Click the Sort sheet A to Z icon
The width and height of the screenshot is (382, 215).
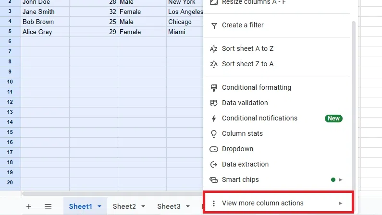[x=214, y=49]
